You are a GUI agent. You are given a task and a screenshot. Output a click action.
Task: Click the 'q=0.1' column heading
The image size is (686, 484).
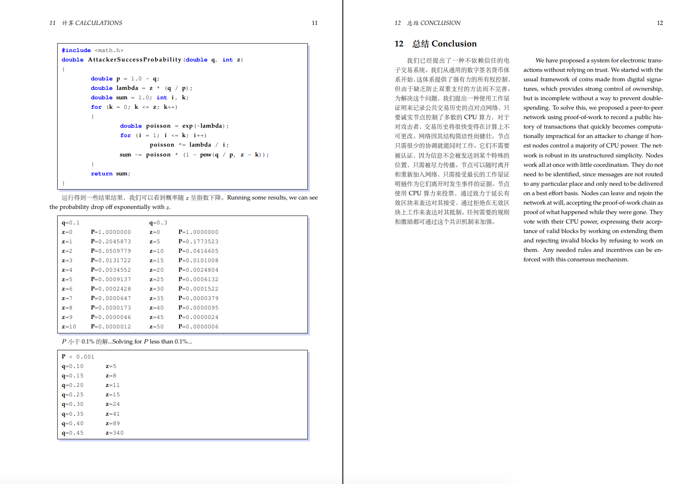[70, 223]
